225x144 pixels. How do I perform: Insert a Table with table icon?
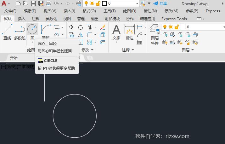point(140,42)
